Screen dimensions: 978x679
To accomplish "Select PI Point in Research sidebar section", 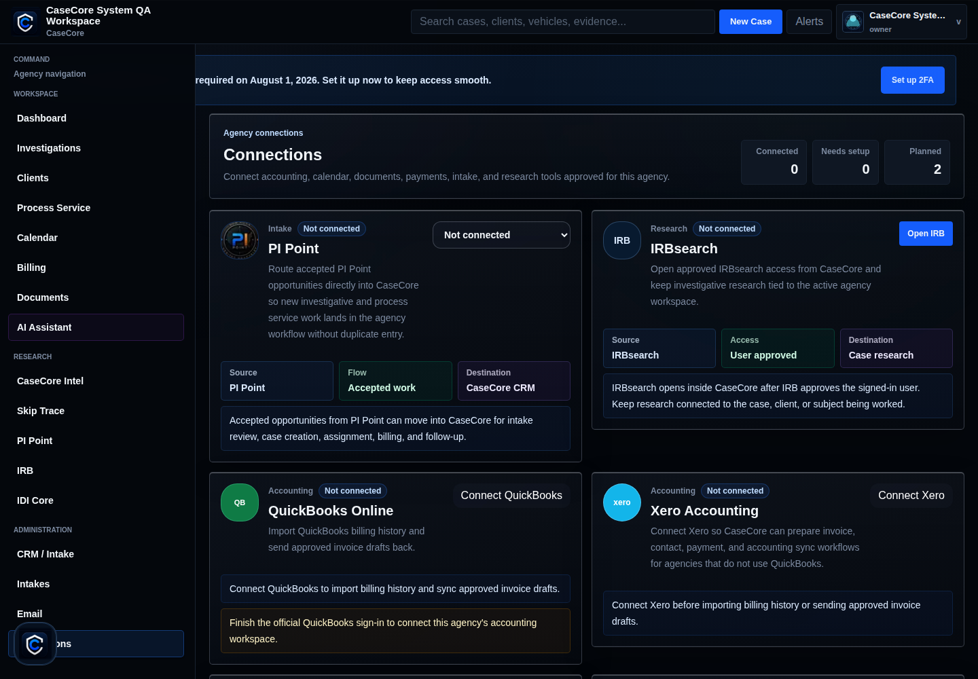I will click(96, 441).
